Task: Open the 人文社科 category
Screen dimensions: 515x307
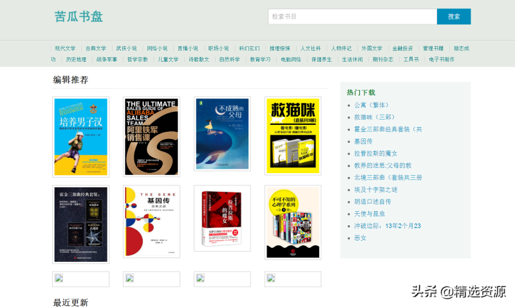Action: coord(310,48)
